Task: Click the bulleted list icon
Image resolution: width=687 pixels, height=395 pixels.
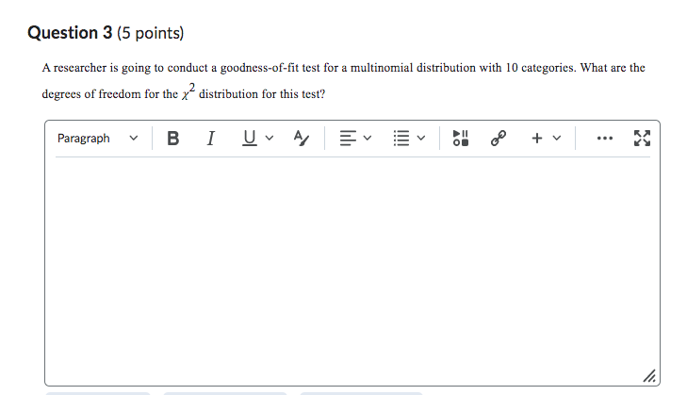Action: (401, 138)
